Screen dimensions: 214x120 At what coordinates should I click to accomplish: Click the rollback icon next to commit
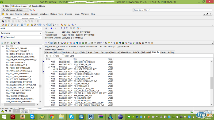click(x=65, y=25)
